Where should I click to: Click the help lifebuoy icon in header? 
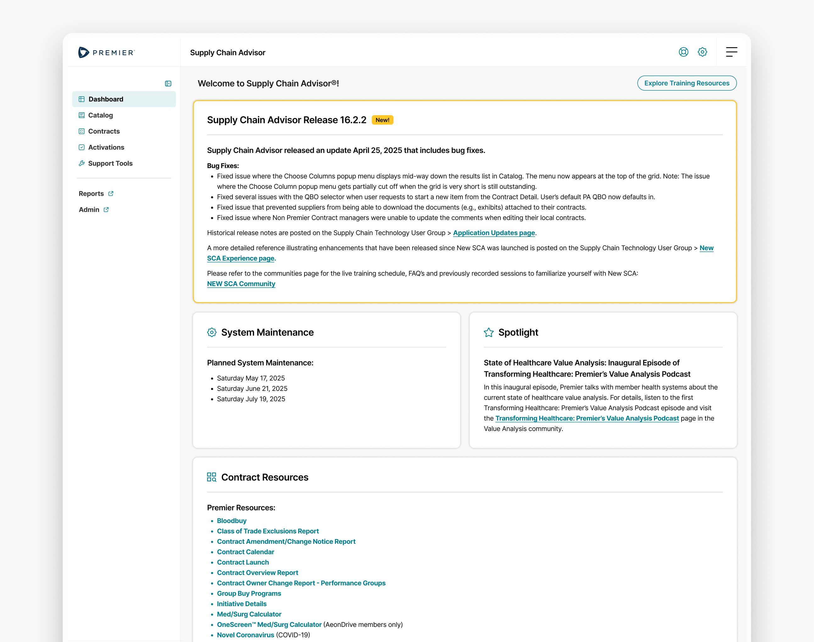click(x=683, y=52)
